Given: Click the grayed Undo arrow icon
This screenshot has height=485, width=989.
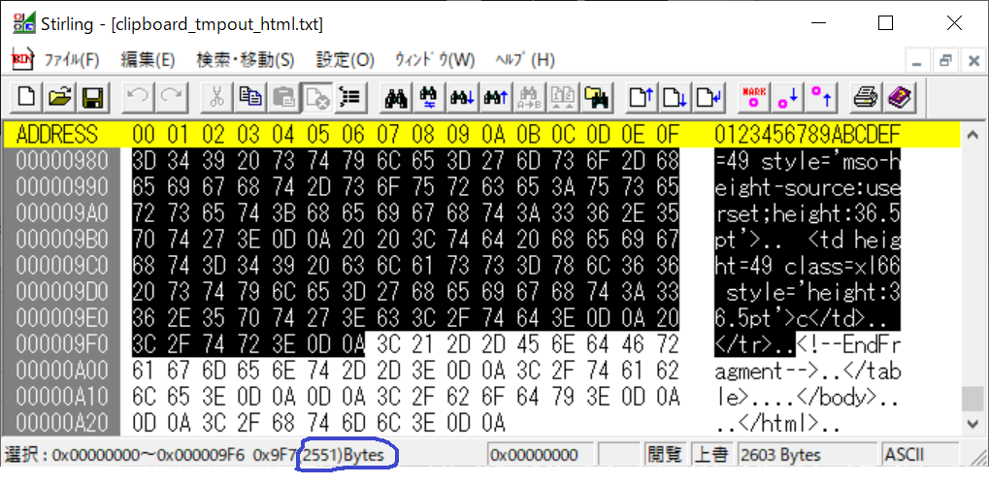Looking at the screenshot, I should (138, 97).
